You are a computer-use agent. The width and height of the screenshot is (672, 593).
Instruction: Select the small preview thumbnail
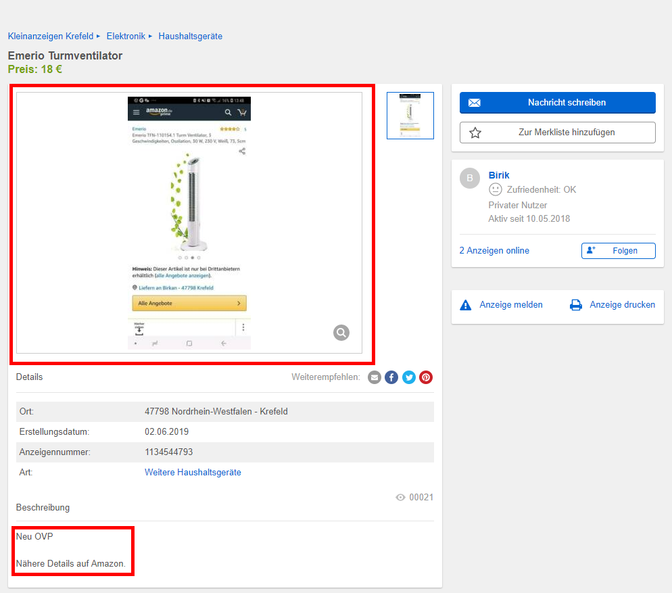click(x=410, y=116)
